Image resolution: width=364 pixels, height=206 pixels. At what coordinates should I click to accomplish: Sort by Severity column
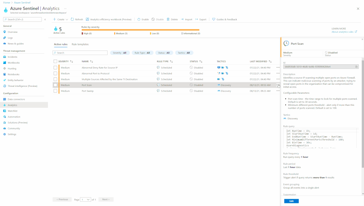[66, 61]
